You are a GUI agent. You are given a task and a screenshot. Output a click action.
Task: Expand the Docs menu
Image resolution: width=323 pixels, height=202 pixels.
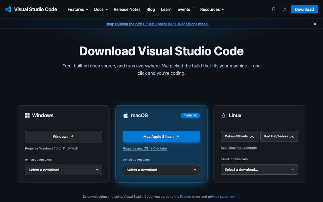tap(101, 9)
